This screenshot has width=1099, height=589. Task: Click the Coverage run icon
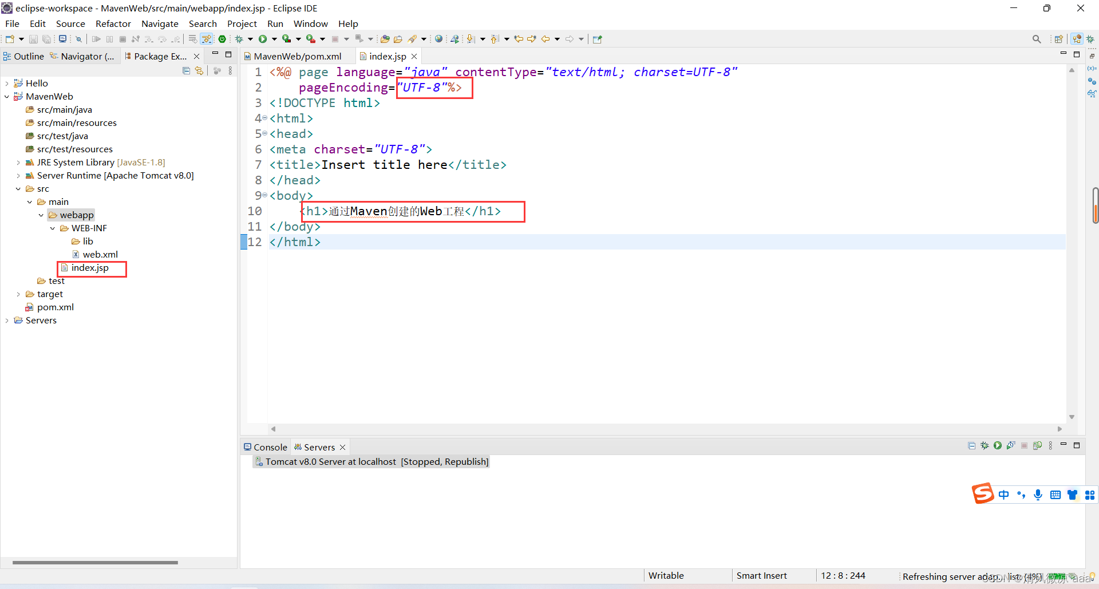[x=286, y=39]
